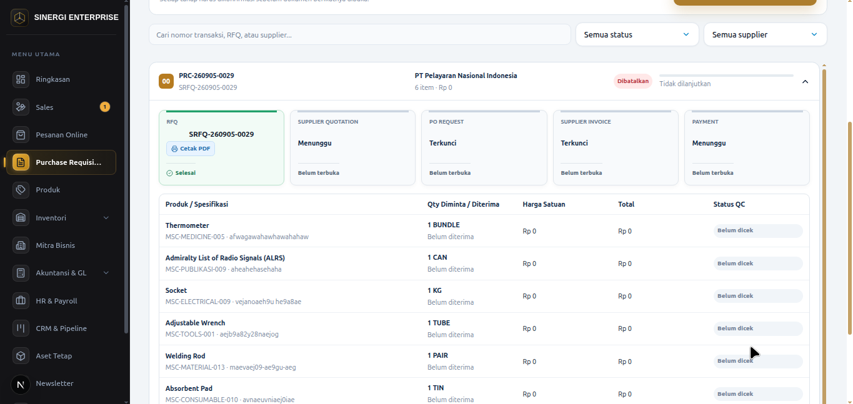Click the SRFQ-260905-0029 number in RFQ card

(x=221, y=134)
